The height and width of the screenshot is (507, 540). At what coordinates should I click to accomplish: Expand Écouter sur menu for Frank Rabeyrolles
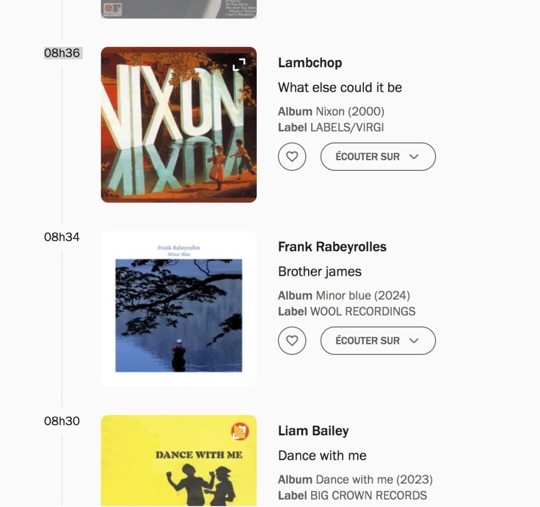(x=378, y=341)
